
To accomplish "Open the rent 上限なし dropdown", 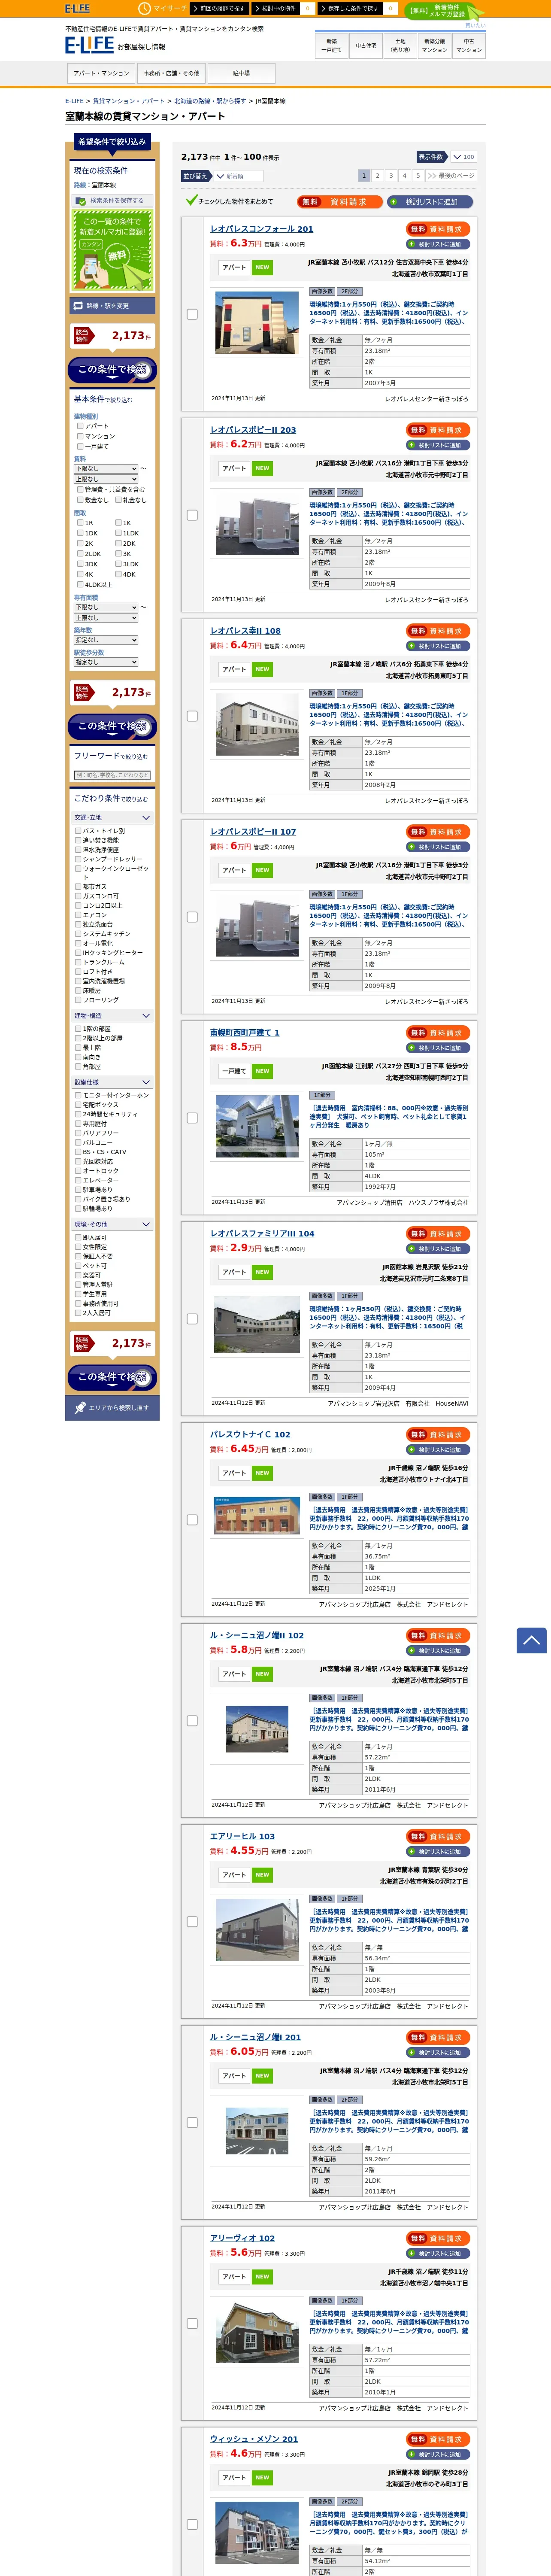I will 106,479.
